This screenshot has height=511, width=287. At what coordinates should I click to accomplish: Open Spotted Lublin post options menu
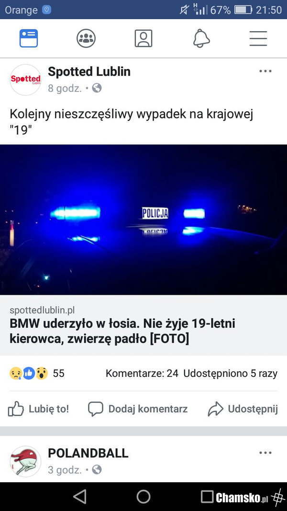pos(265,71)
